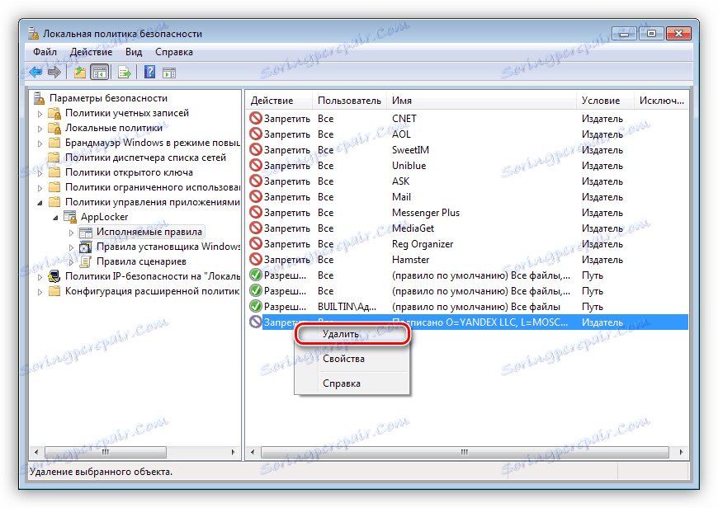The width and height of the screenshot is (718, 508).
Task: Open Help using the question mark toolbar icon
Action: tap(149, 72)
